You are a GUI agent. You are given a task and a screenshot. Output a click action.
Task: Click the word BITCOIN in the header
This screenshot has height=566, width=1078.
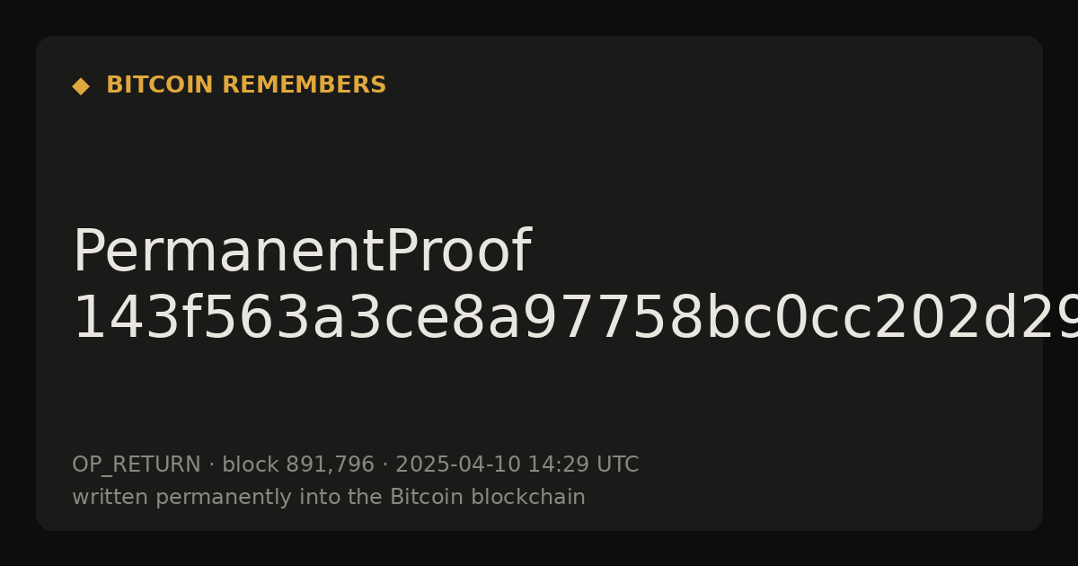coord(160,85)
